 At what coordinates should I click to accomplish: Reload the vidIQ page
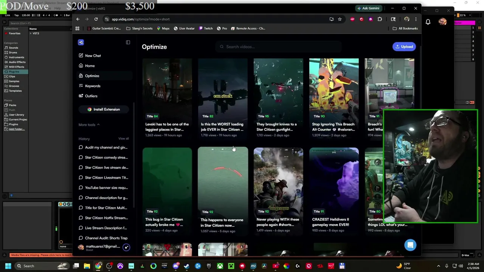(96, 19)
